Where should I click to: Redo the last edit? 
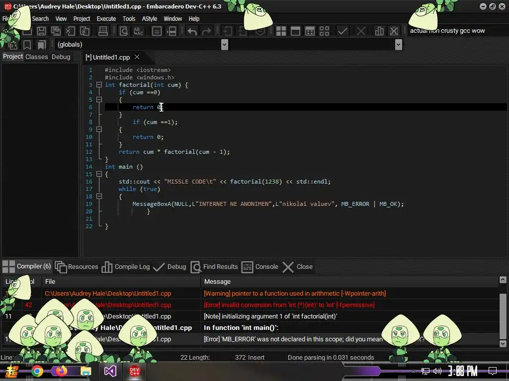click(206, 31)
